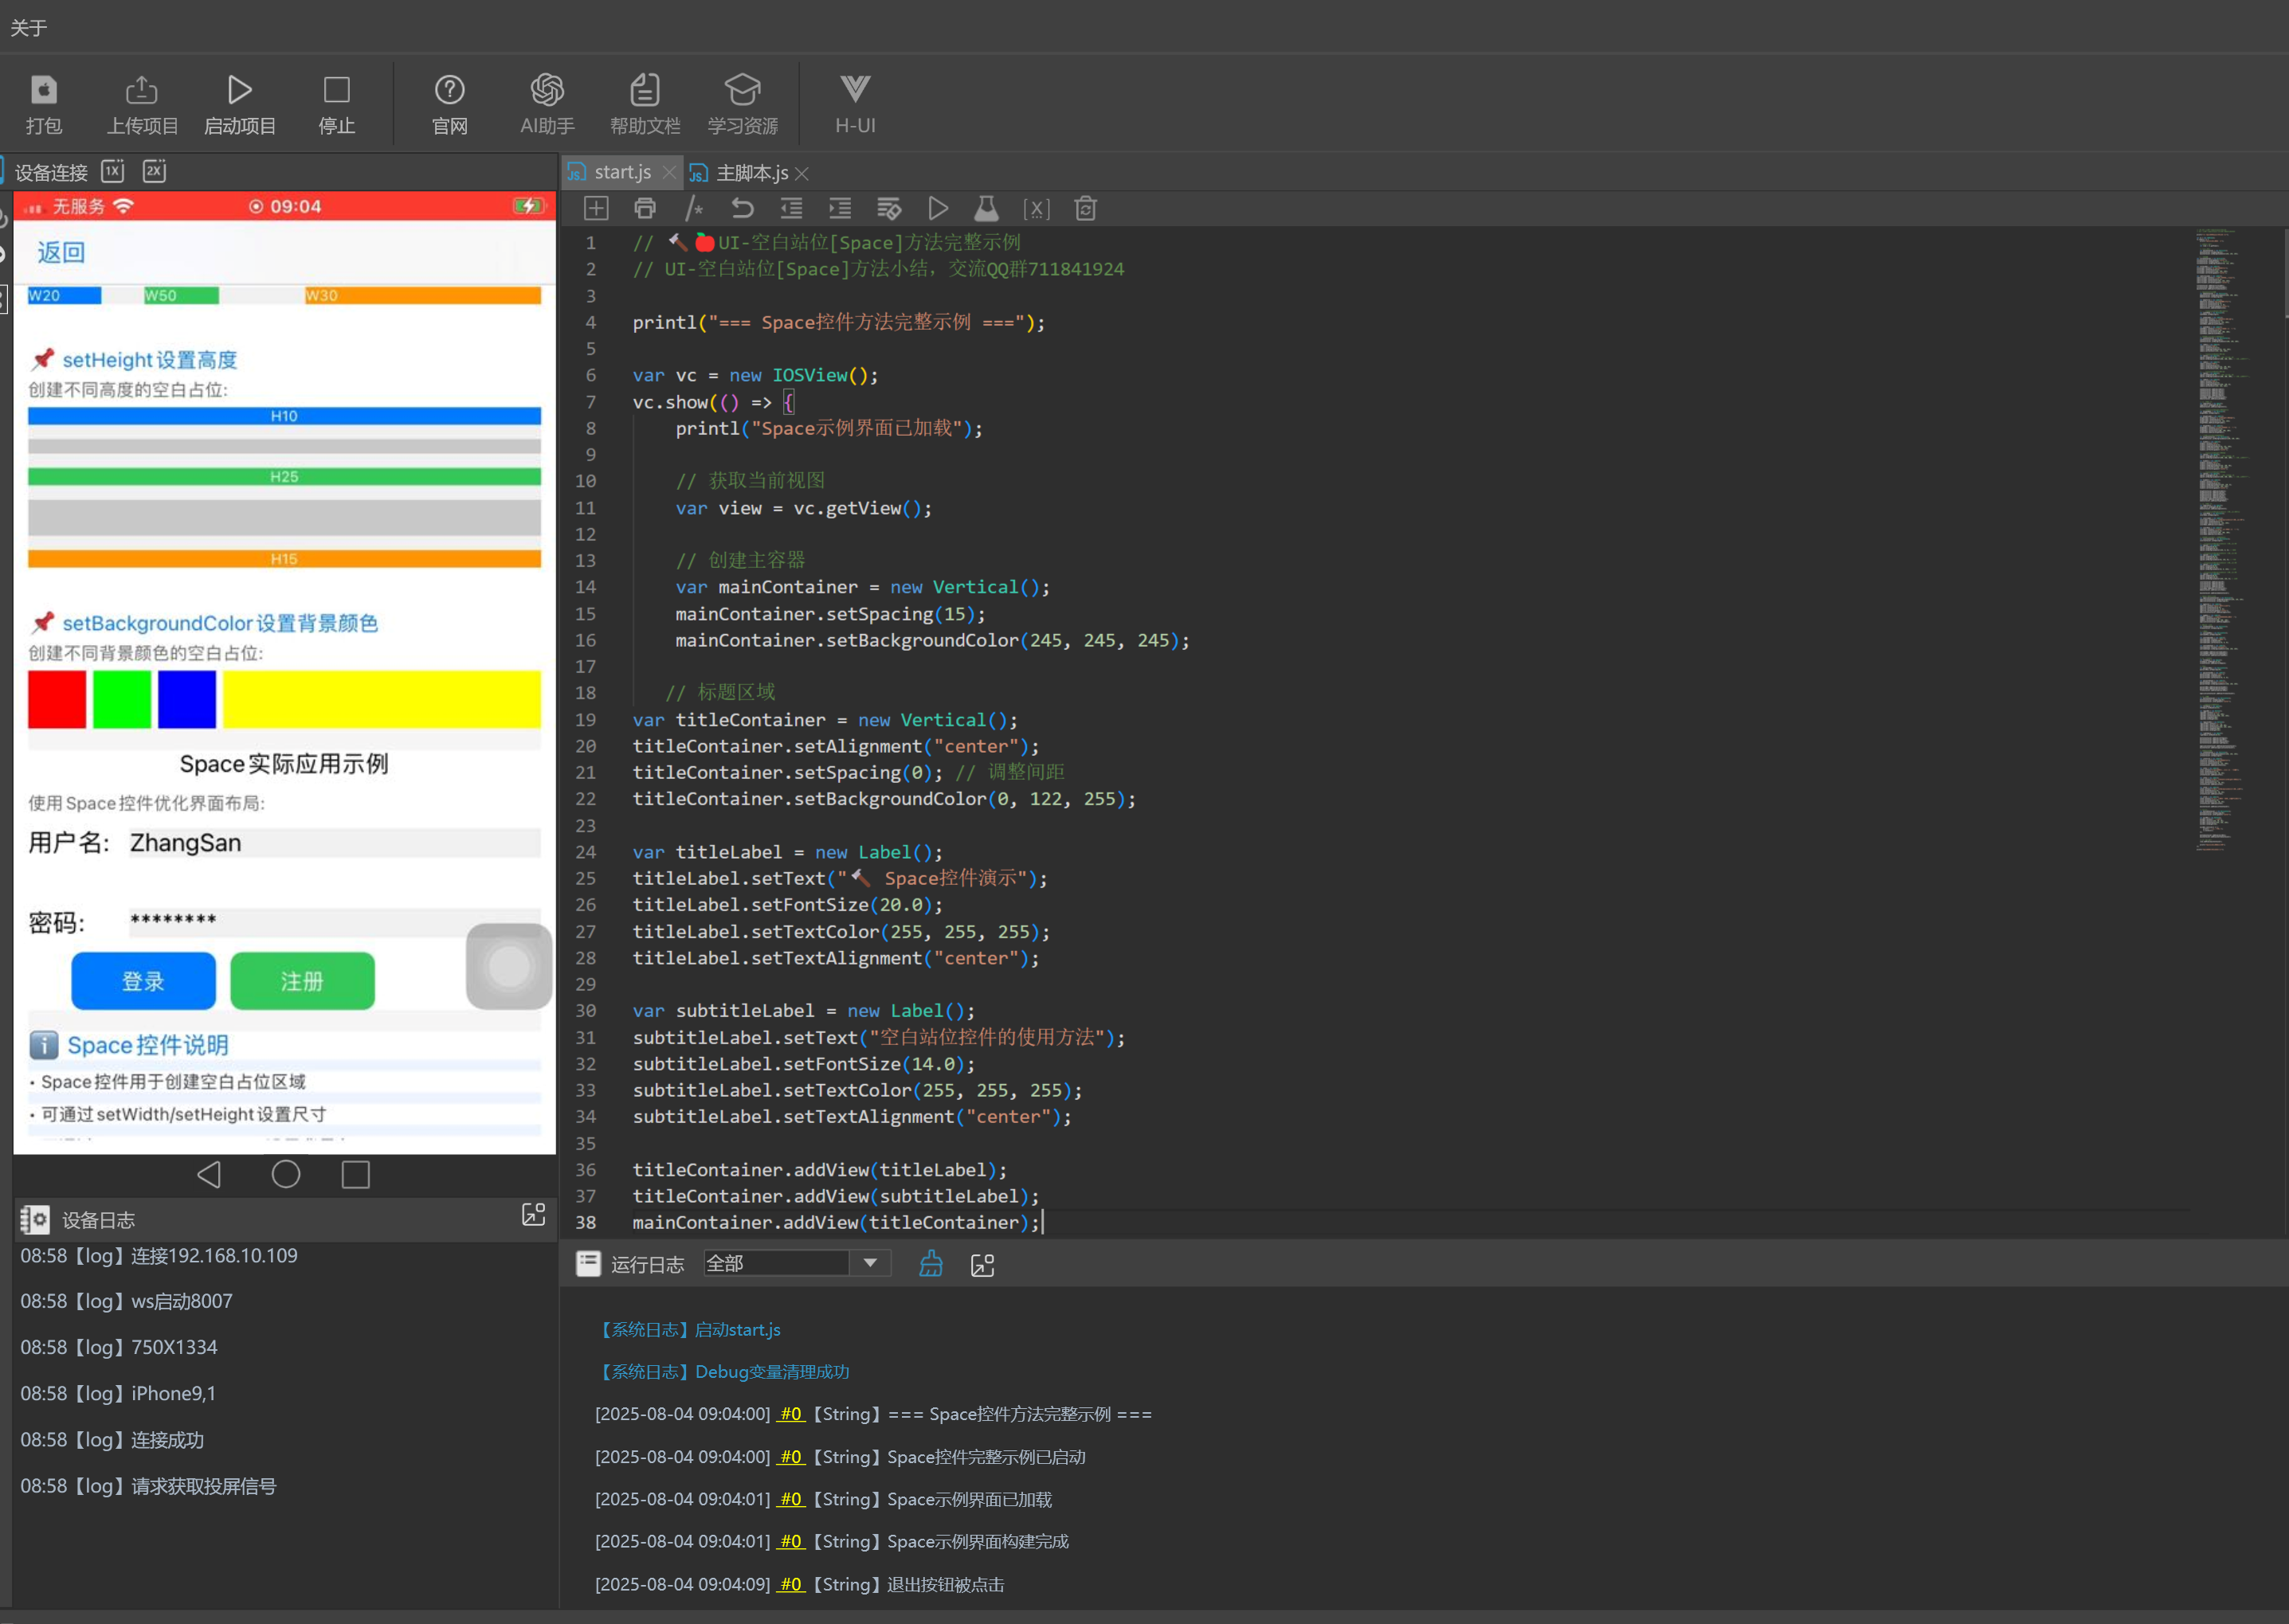The height and width of the screenshot is (1624, 2289).
Task: Click the undo arrow icon
Action: pyautogui.click(x=743, y=208)
